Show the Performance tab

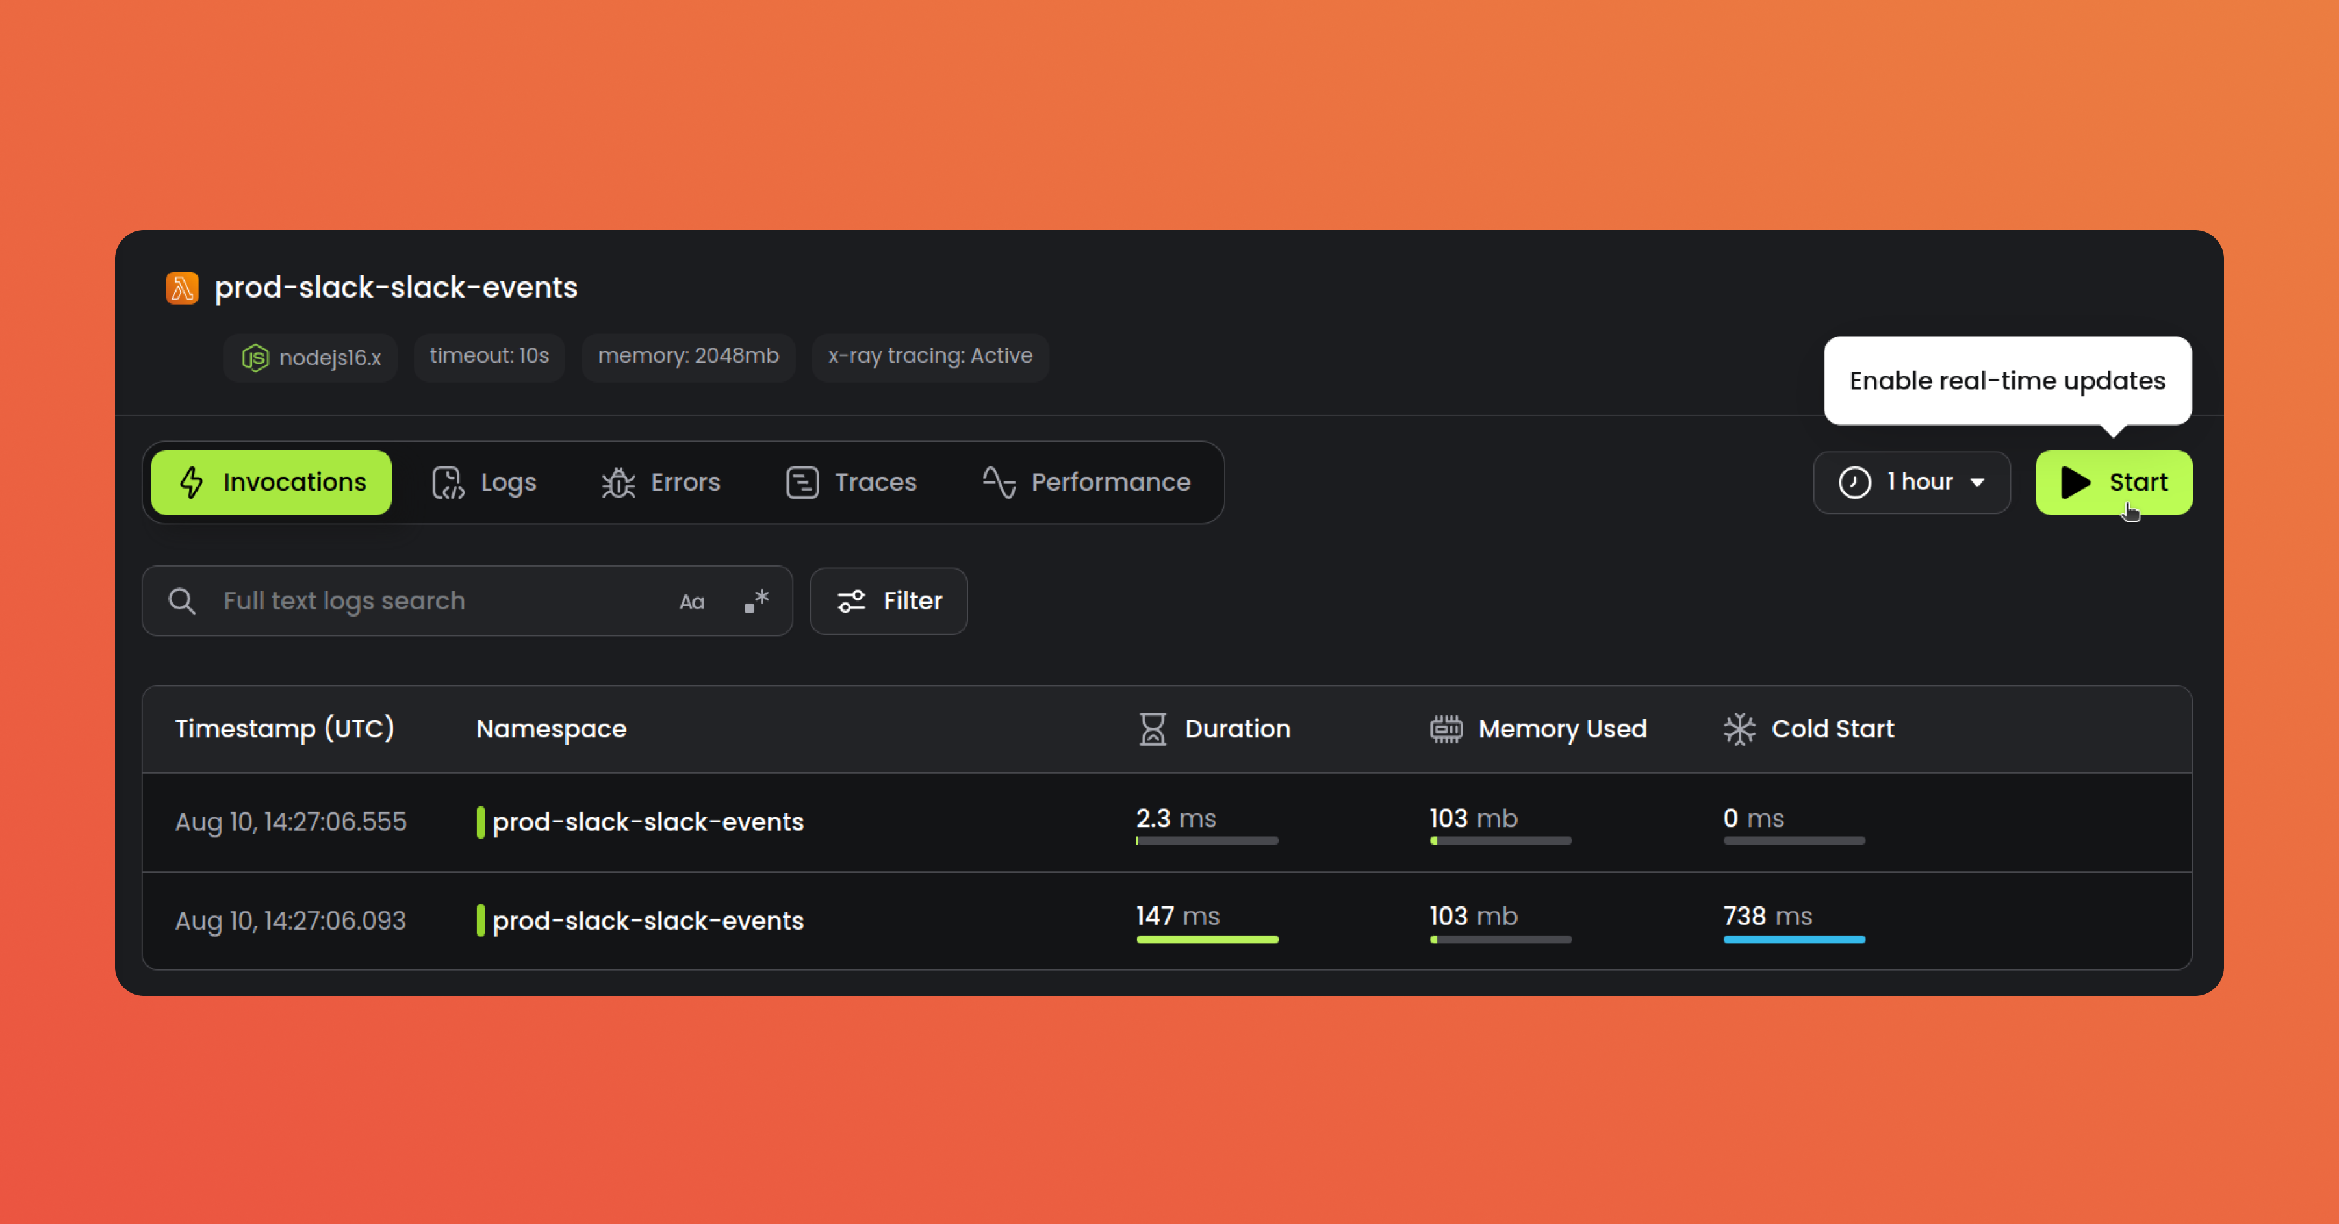click(1086, 482)
